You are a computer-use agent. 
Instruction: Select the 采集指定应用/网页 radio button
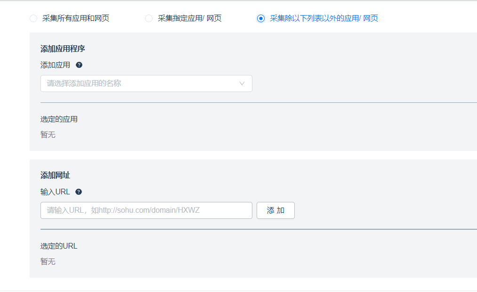[149, 18]
